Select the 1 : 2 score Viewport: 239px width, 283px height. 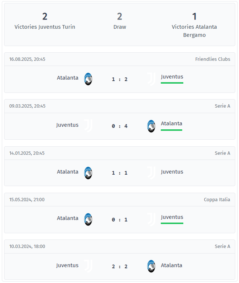click(x=119, y=79)
